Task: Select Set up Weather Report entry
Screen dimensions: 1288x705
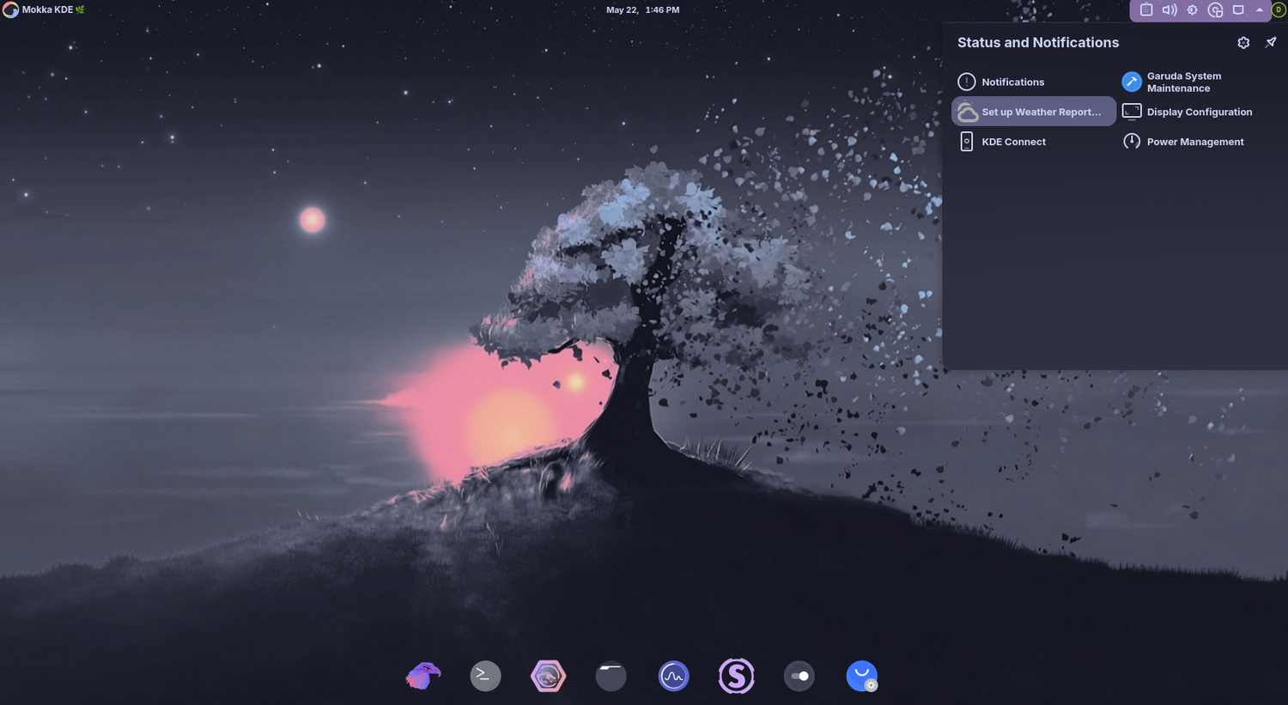Action: tap(1034, 112)
